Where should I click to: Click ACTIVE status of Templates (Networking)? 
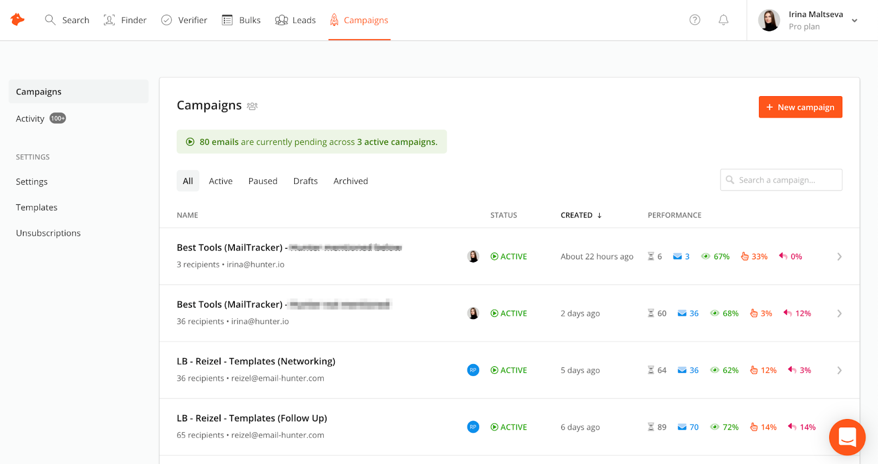point(509,370)
